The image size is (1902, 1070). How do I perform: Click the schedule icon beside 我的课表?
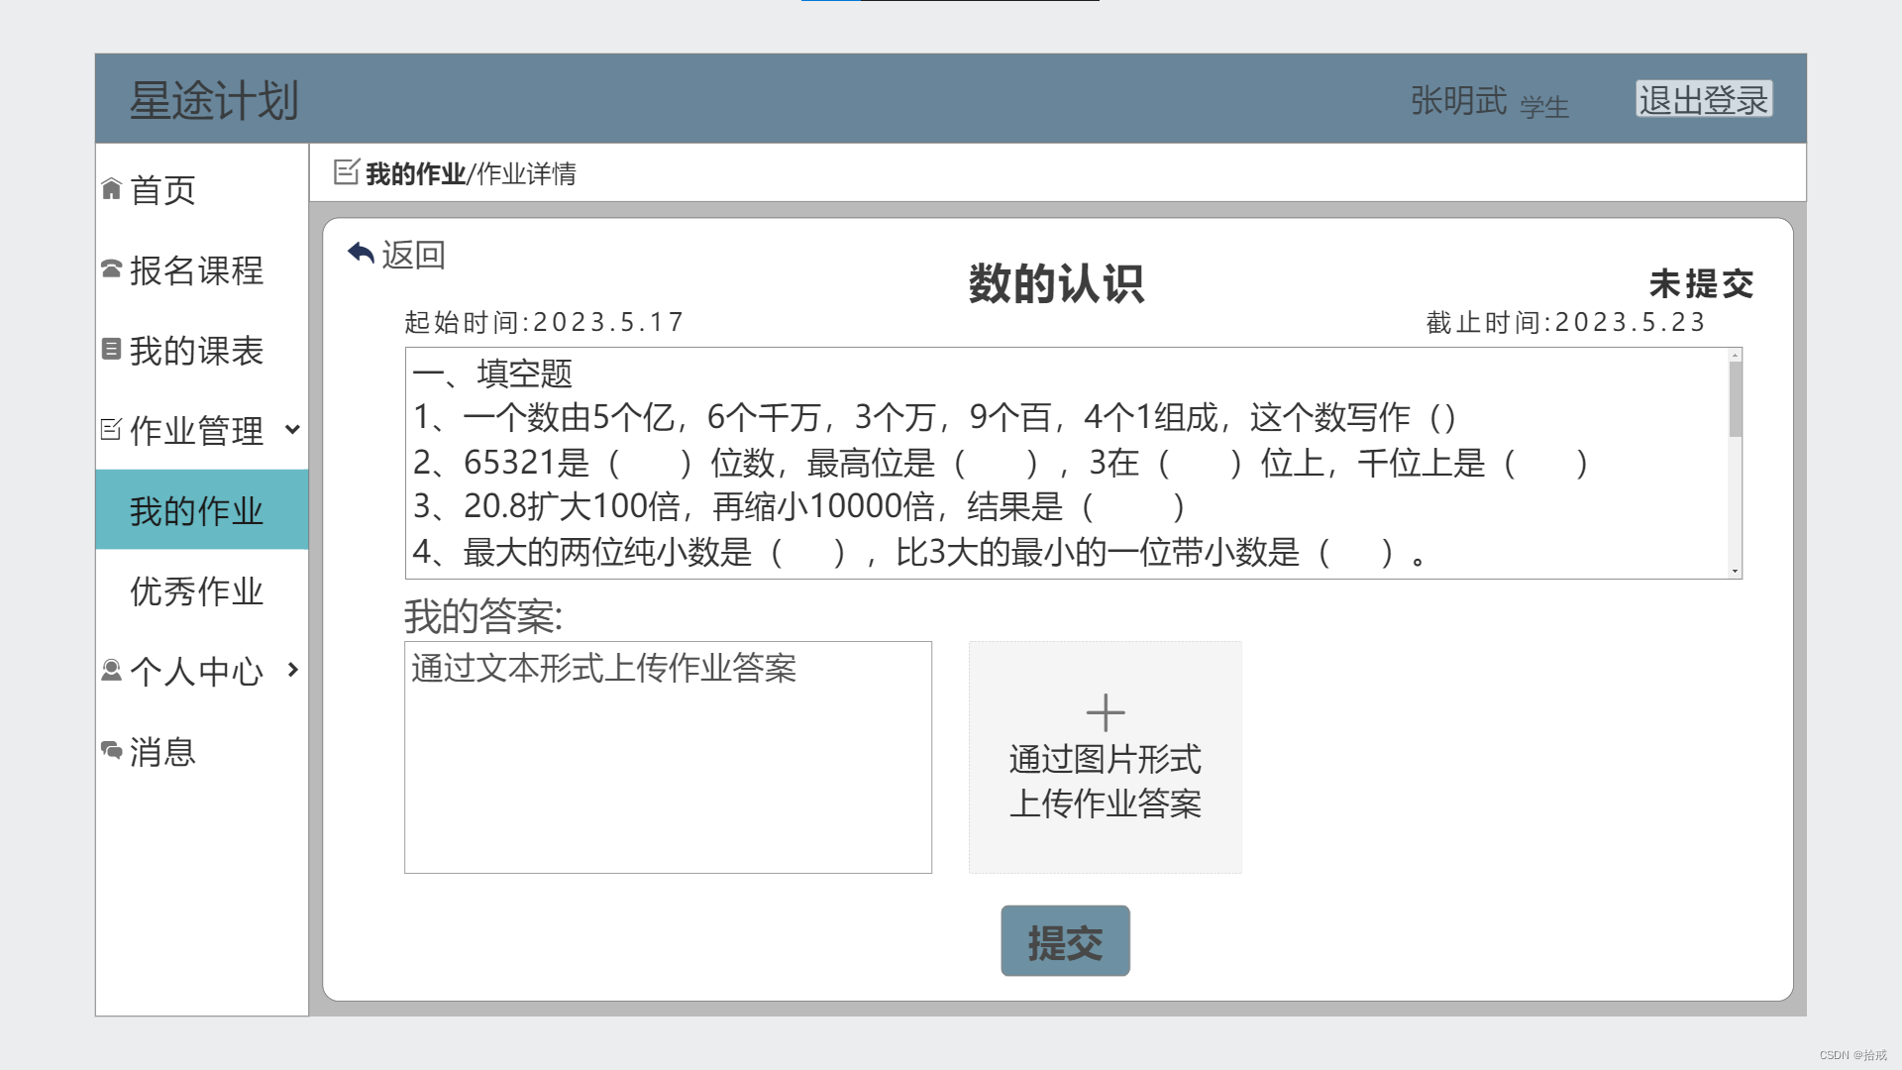click(111, 349)
